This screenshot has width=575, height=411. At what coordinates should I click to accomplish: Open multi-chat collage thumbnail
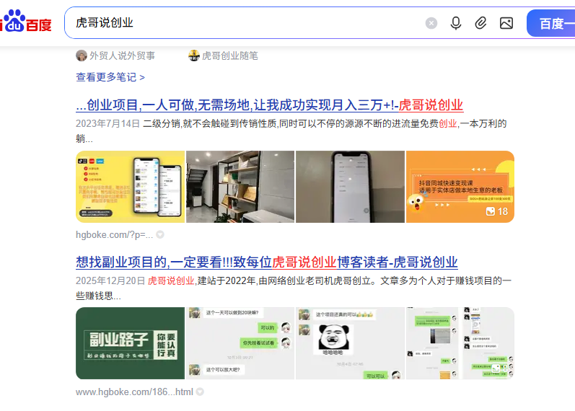pyautogui.click(x=460, y=343)
